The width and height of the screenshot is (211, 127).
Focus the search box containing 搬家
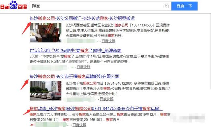[101, 6]
